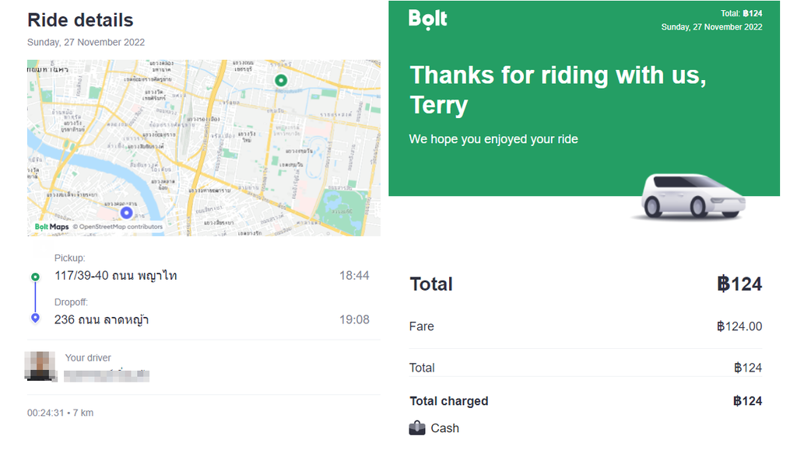This screenshot has width=797, height=450.
Task: Click the Bolt logo in green header
Action: coord(428,19)
